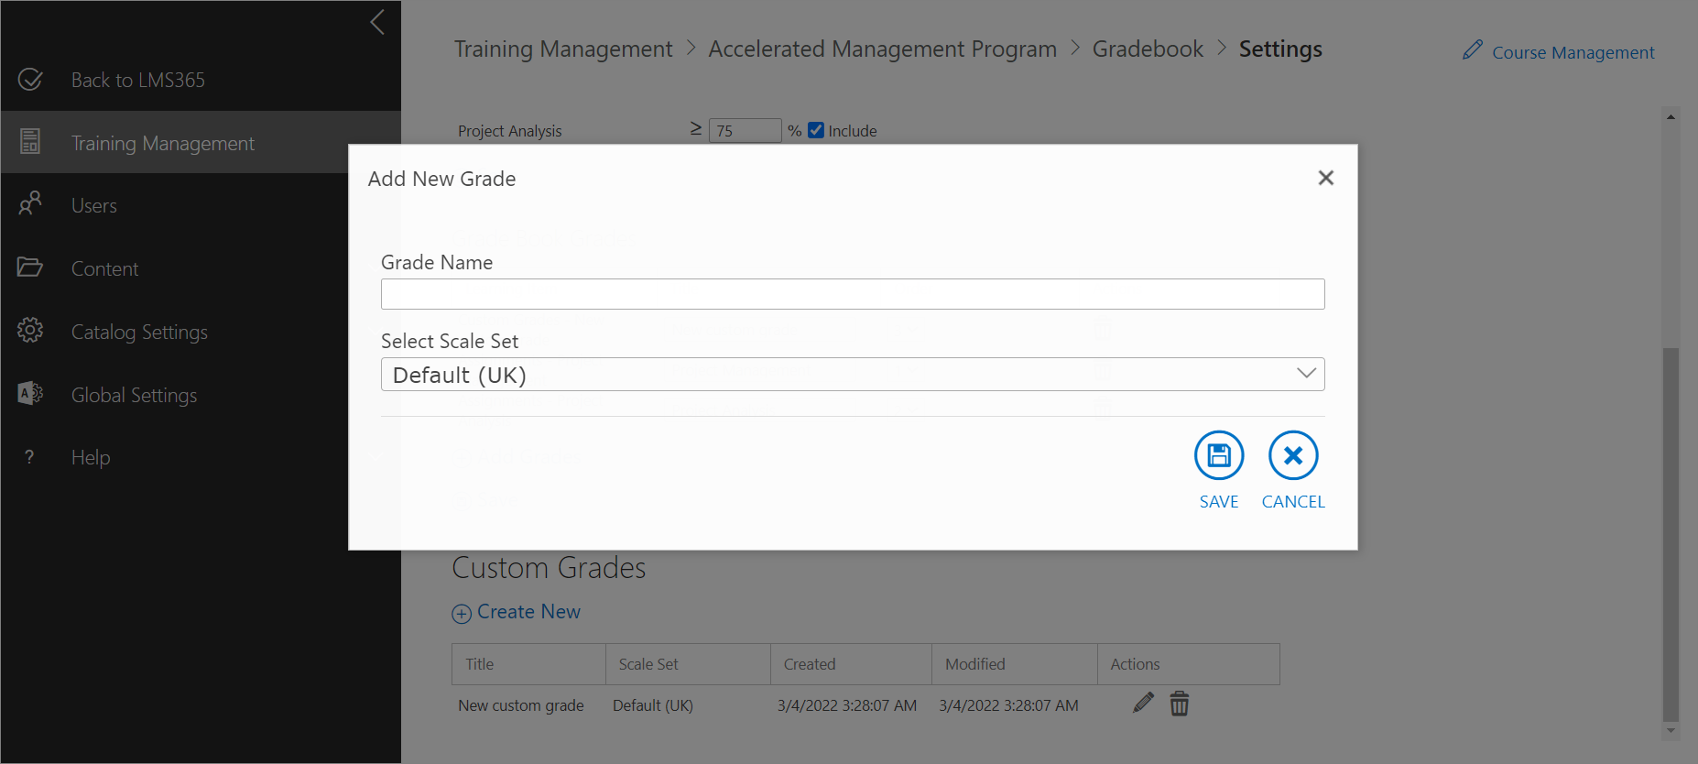Click the Cancel X circle icon
Image resolution: width=1698 pixels, height=764 pixels.
tap(1292, 455)
